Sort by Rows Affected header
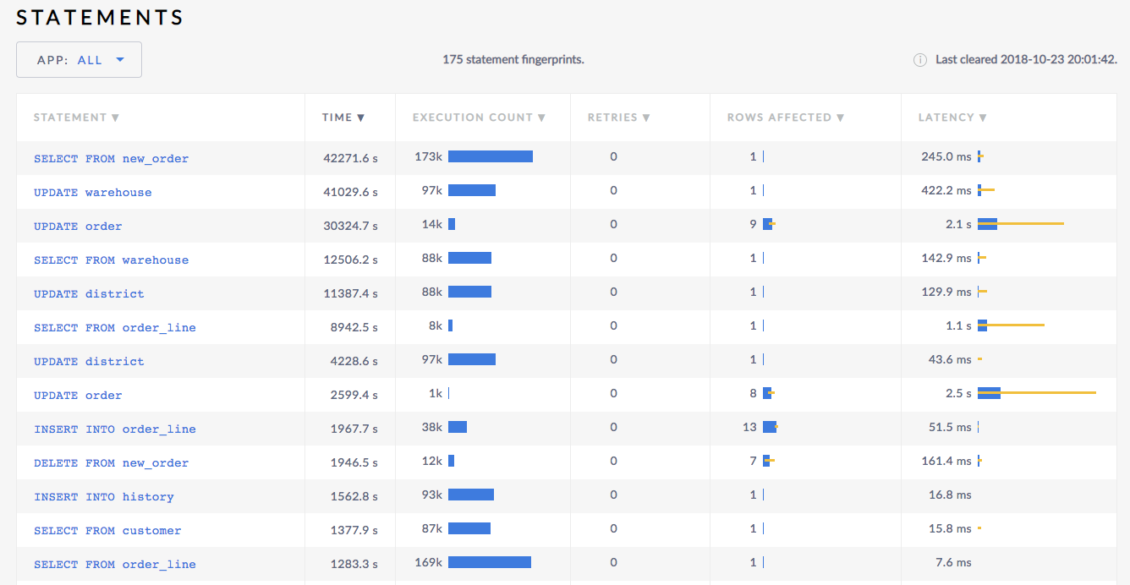The image size is (1130, 585). point(786,118)
